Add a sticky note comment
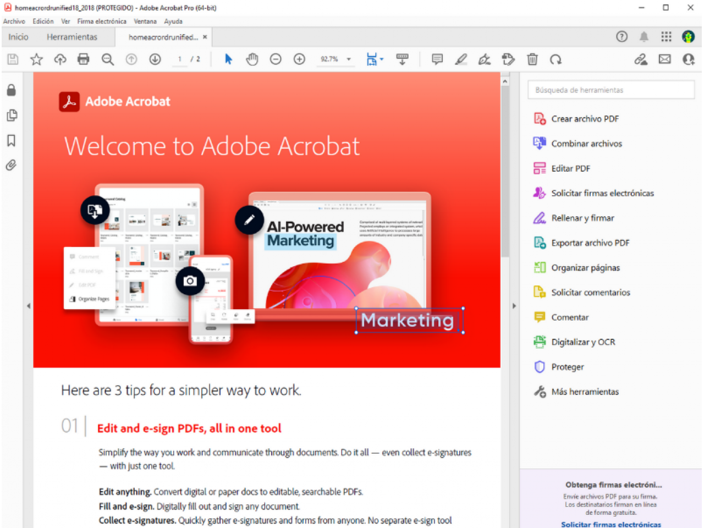704x528 pixels. pos(437,59)
